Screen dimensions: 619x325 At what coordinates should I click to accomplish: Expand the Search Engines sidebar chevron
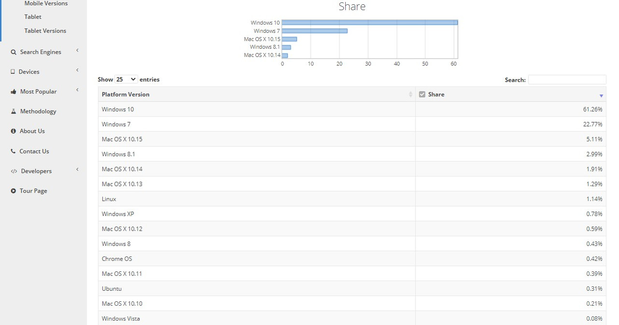pos(77,51)
